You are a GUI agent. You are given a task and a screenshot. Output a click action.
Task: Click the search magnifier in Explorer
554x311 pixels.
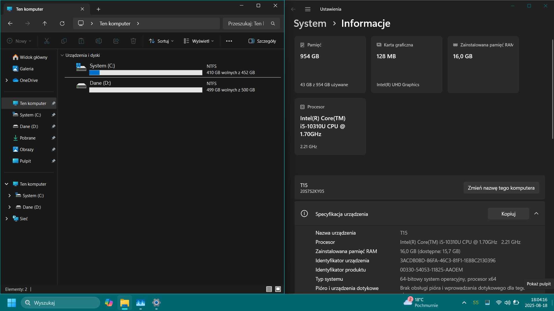tap(273, 23)
